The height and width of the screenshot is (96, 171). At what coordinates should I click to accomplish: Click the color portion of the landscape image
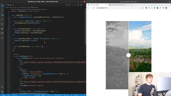140,46
